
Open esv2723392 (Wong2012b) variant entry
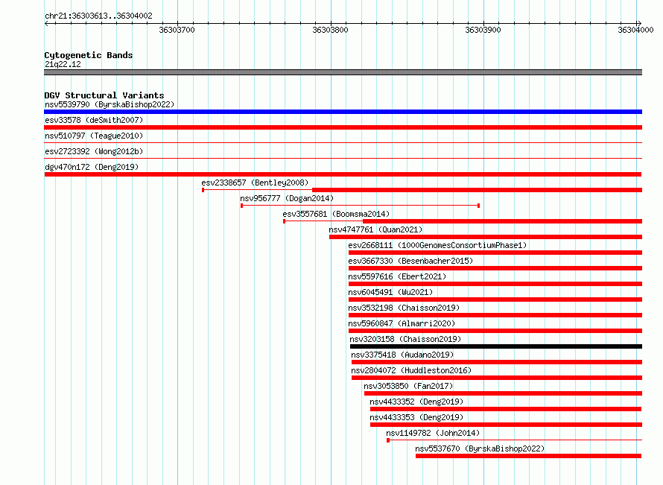(x=94, y=151)
